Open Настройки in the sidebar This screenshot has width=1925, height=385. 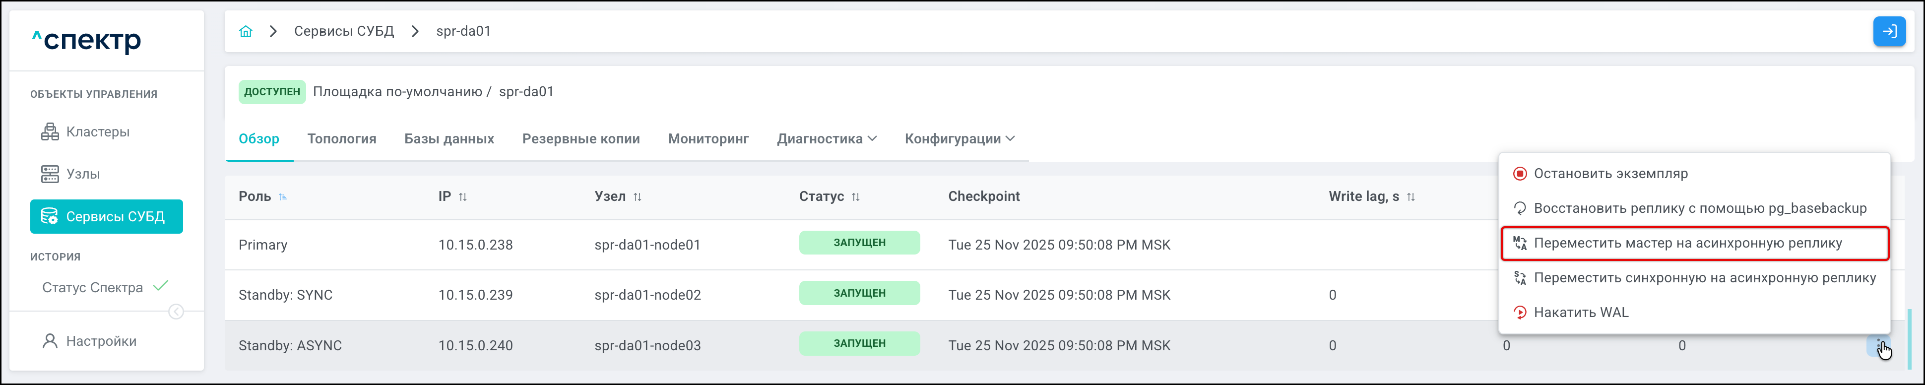(101, 342)
